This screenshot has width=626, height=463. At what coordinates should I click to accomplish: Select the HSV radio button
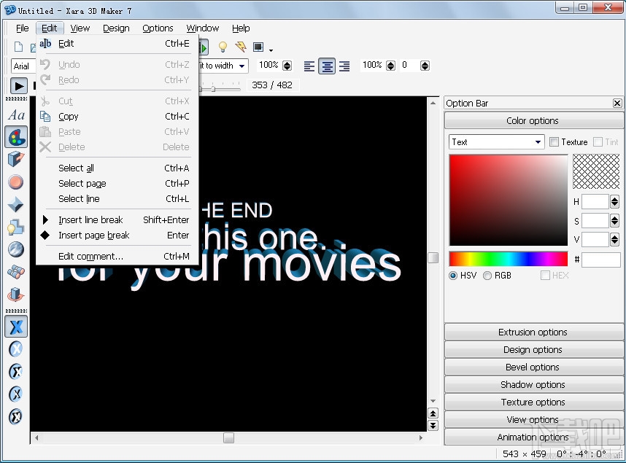coord(453,276)
